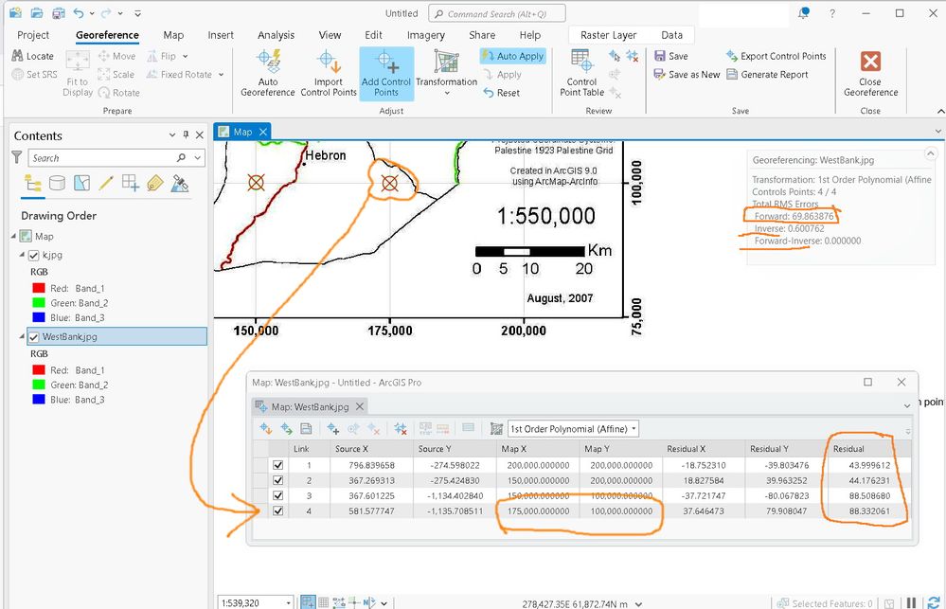Click Export Control Points
Viewport: 946px width, 609px height.
(x=776, y=56)
